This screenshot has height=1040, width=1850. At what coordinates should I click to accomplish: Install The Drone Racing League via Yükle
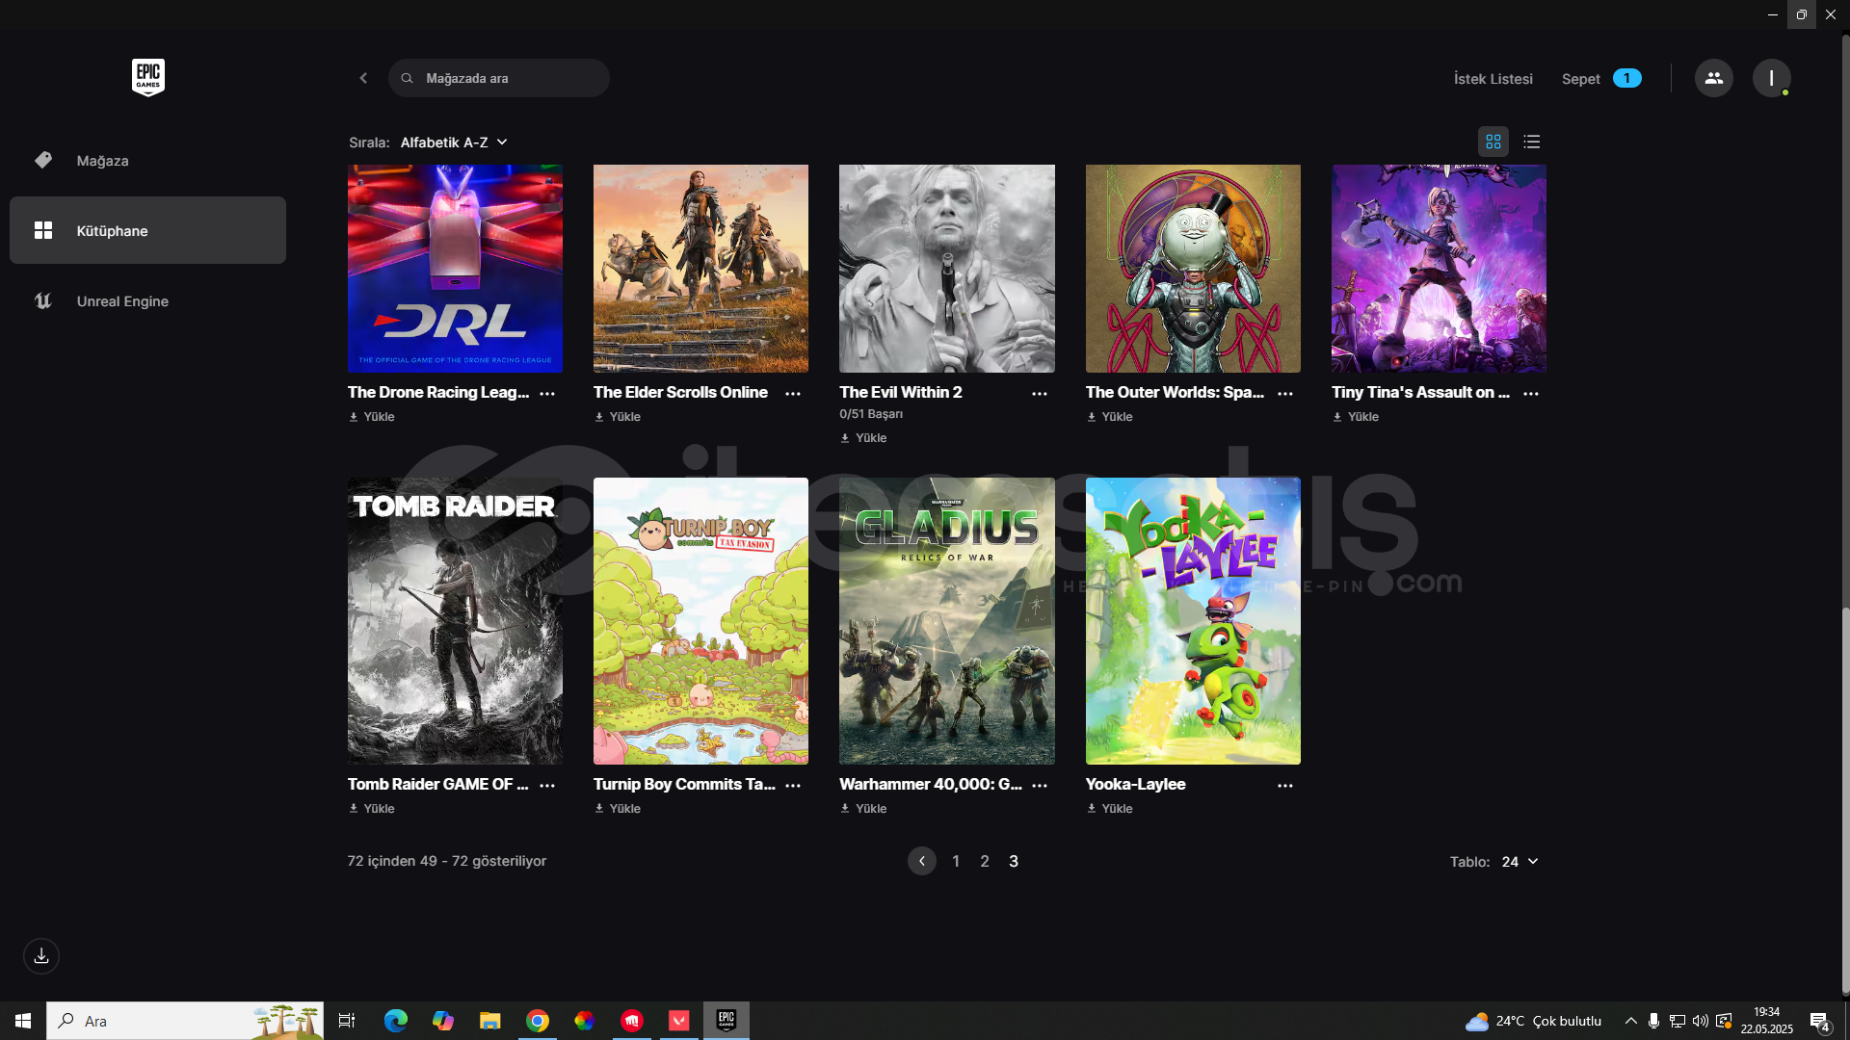[372, 417]
